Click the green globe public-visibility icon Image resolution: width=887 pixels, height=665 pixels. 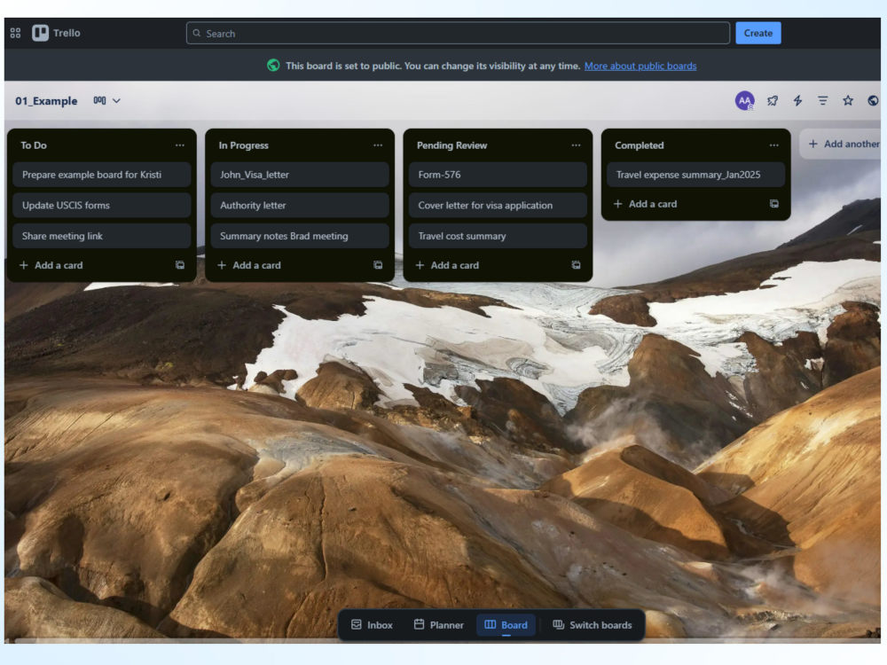(273, 66)
